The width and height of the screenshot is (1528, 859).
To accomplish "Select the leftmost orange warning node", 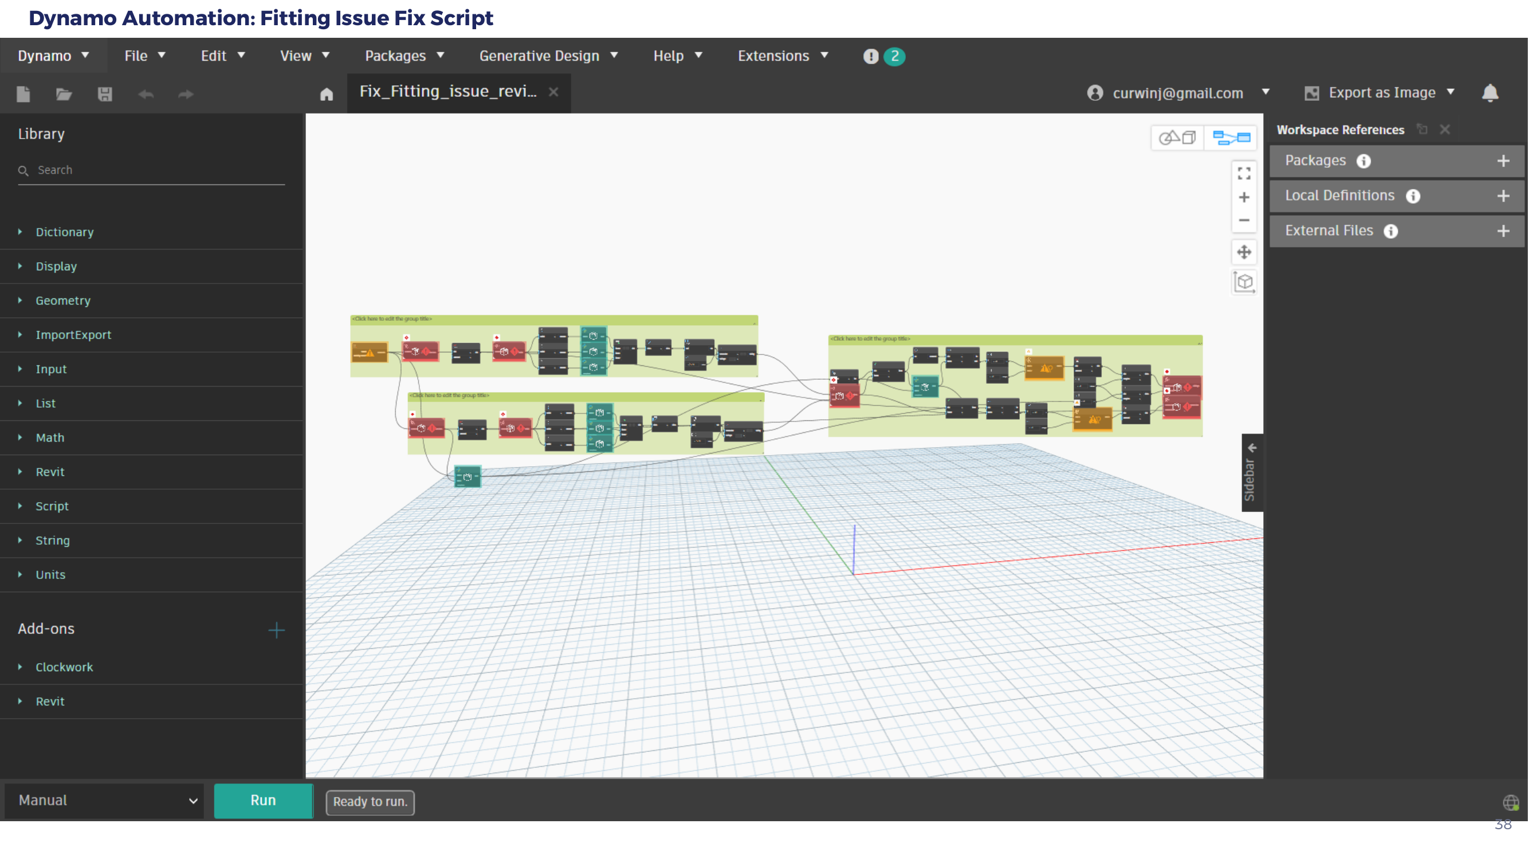I will (370, 353).
